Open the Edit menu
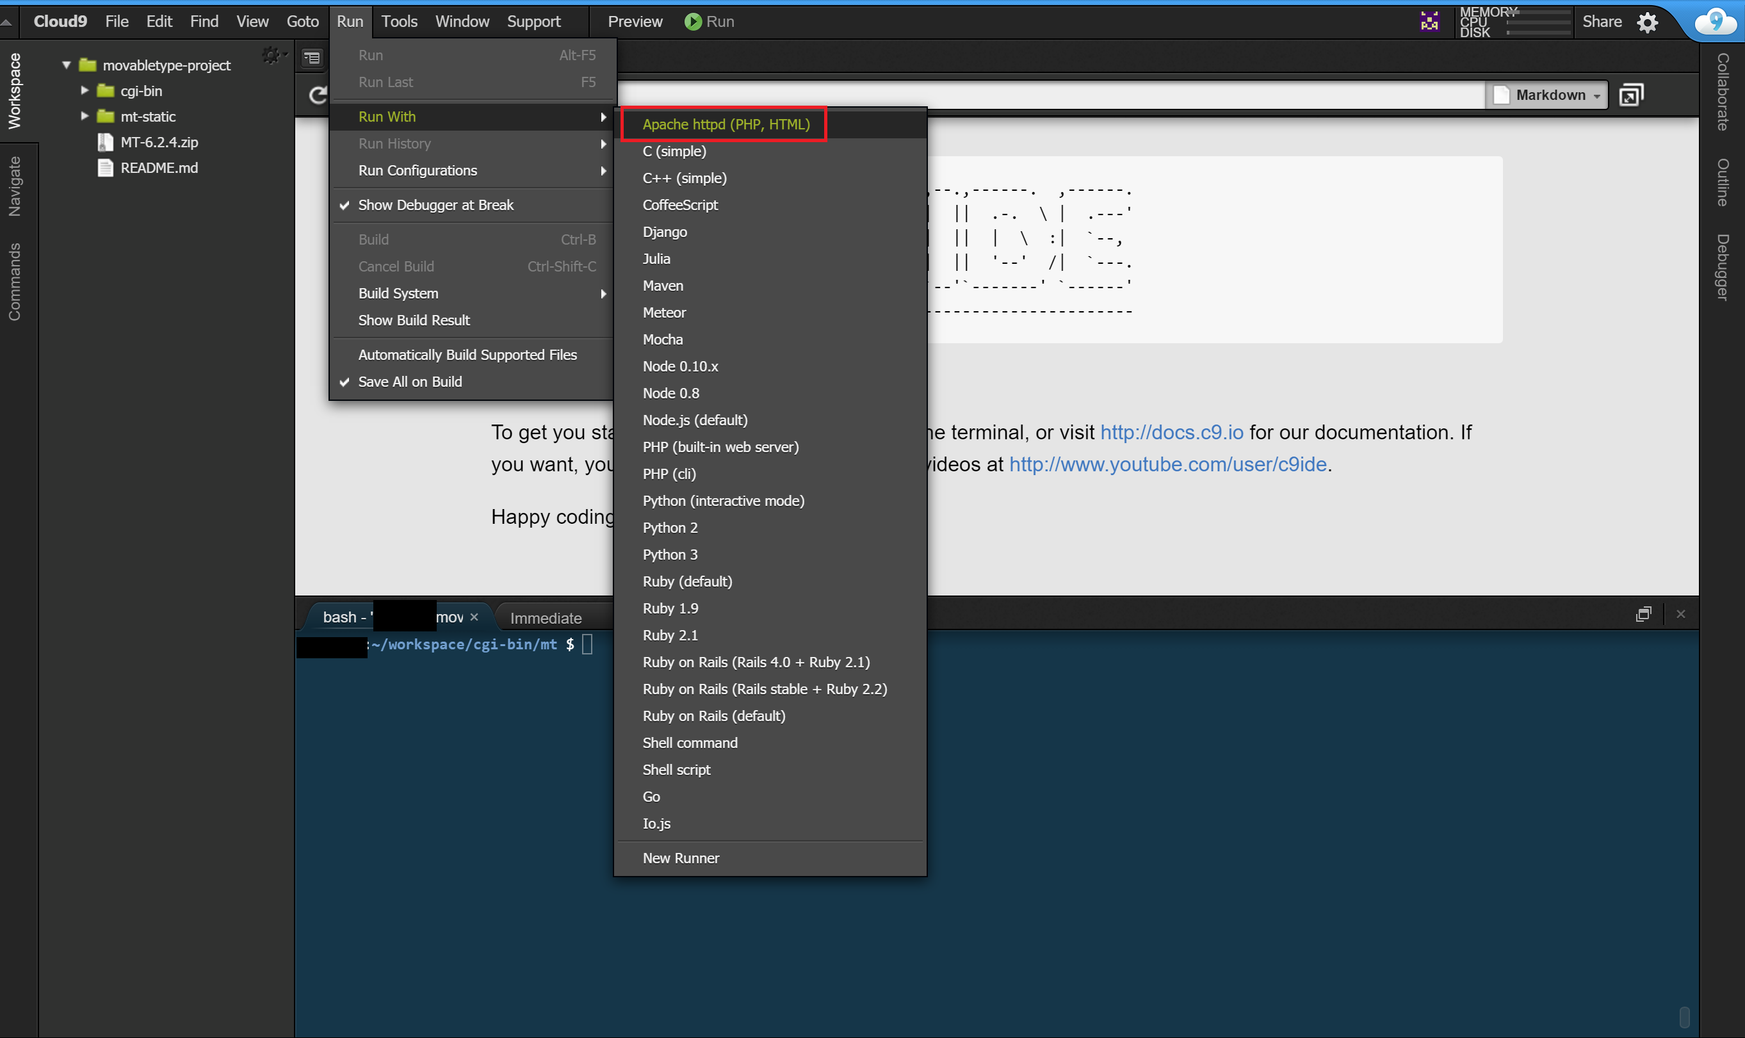This screenshot has width=1745, height=1038. point(159,22)
